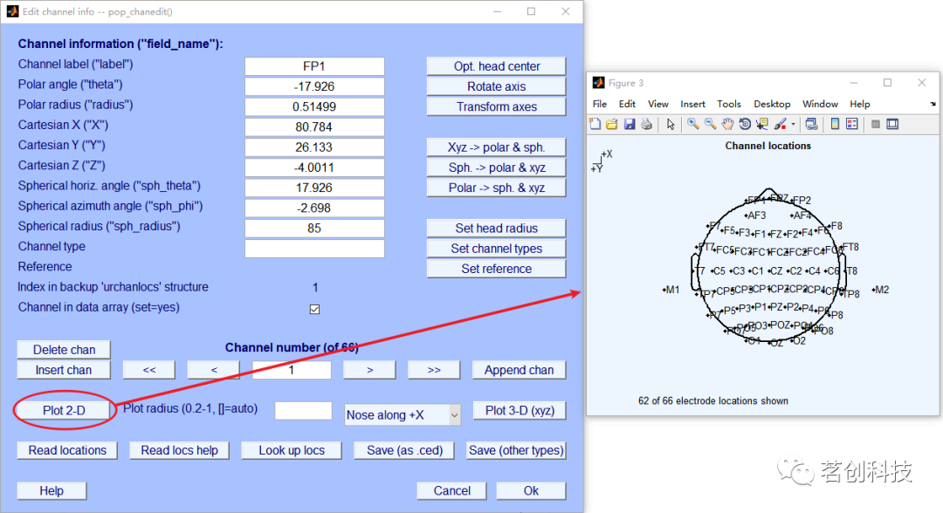The width and height of the screenshot is (943, 513).
Task: Click Opt. head center button
Action: (x=496, y=66)
